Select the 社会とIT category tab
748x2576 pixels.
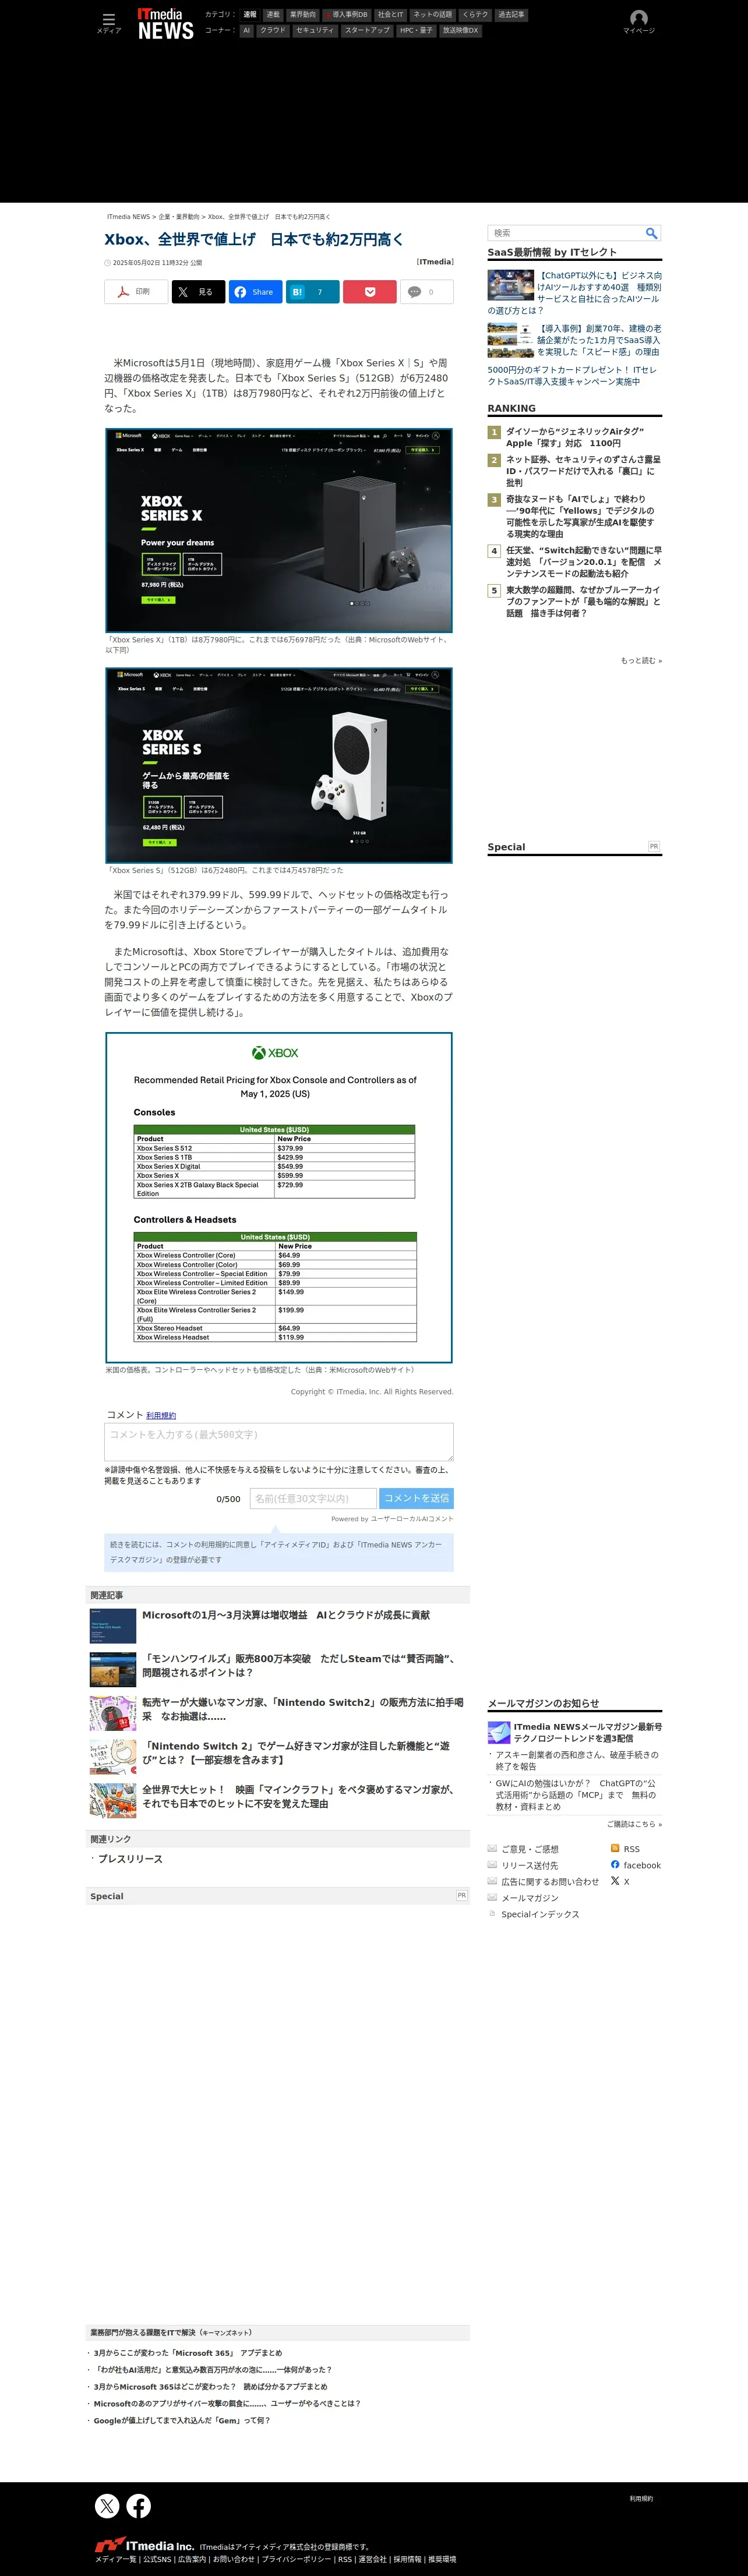click(390, 15)
